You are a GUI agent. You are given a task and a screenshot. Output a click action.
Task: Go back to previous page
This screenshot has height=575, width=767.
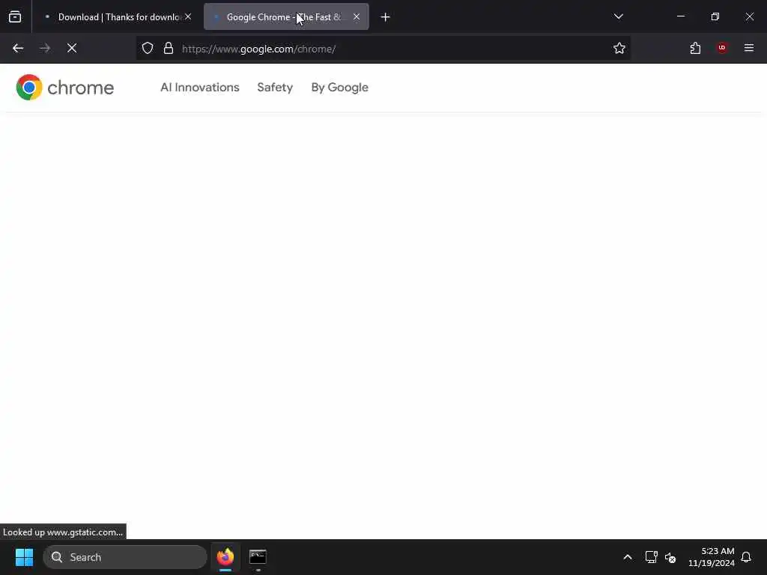pyautogui.click(x=18, y=49)
